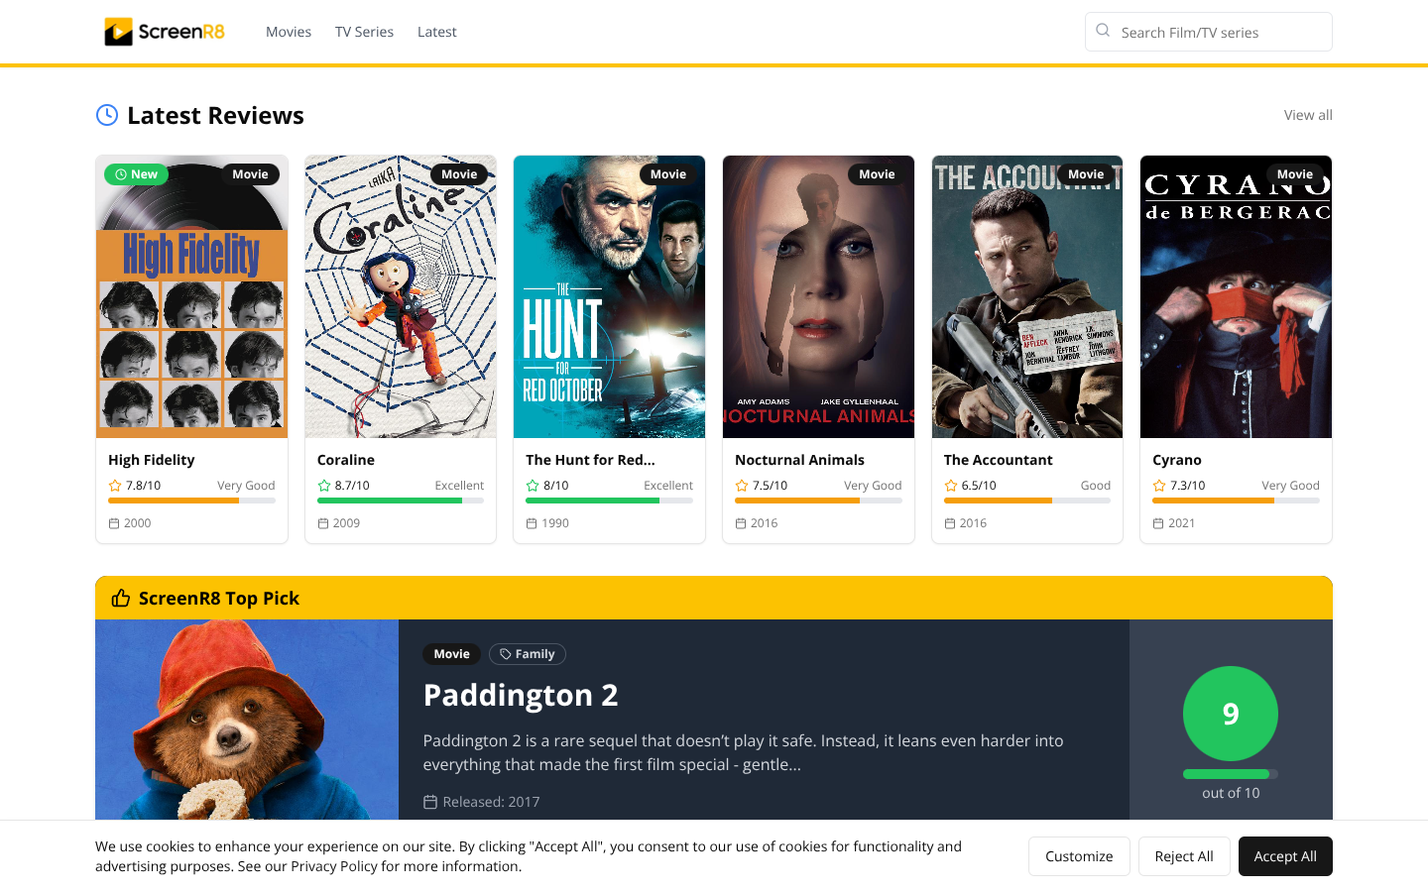Open the Movies menu item
Screen dimensions: 1428x892
289,32
